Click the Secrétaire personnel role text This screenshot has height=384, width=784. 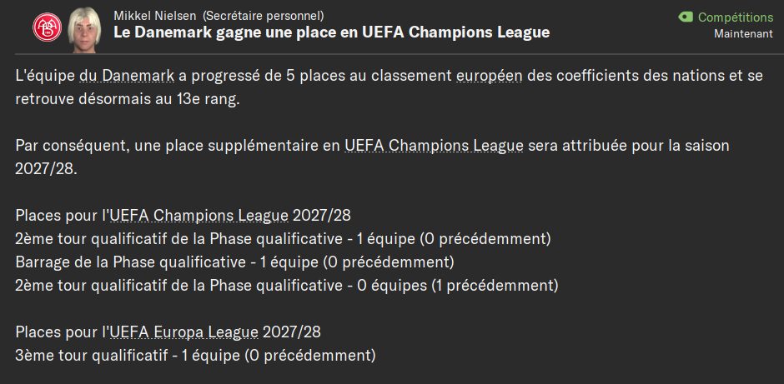[264, 16]
